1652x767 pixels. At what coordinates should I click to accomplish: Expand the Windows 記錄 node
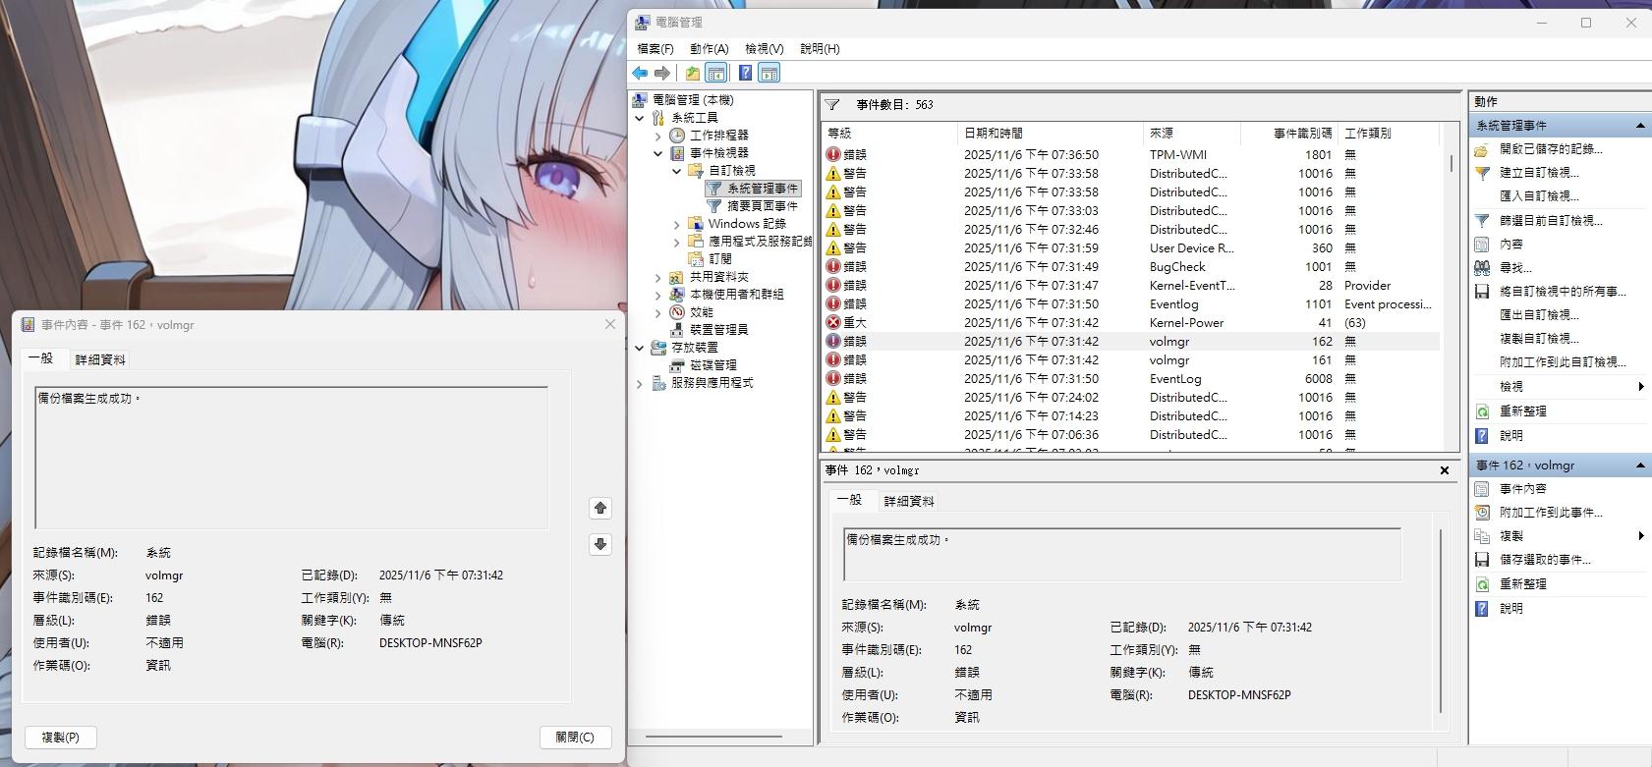coord(677,224)
